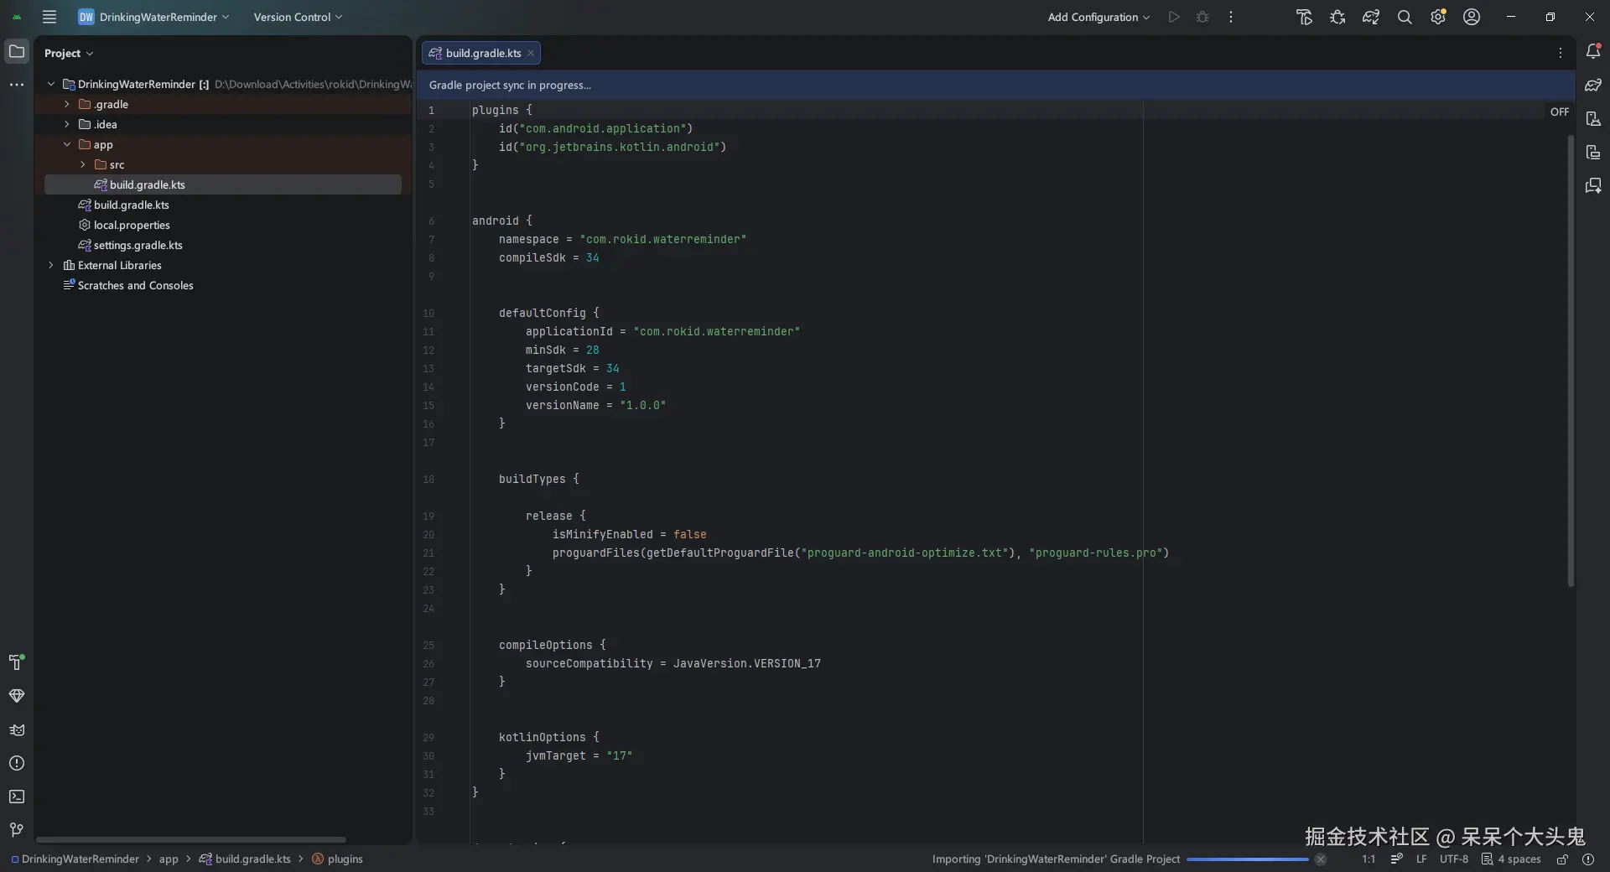Image resolution: width=1610 pixels, height=872 pixels.
Task: Open the Notifications bell panel
Action: pyautogui.click(x=1593, y=52)
